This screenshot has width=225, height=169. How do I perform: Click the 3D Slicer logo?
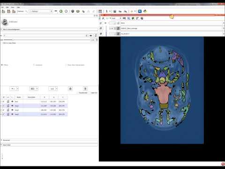coord(5,22)
